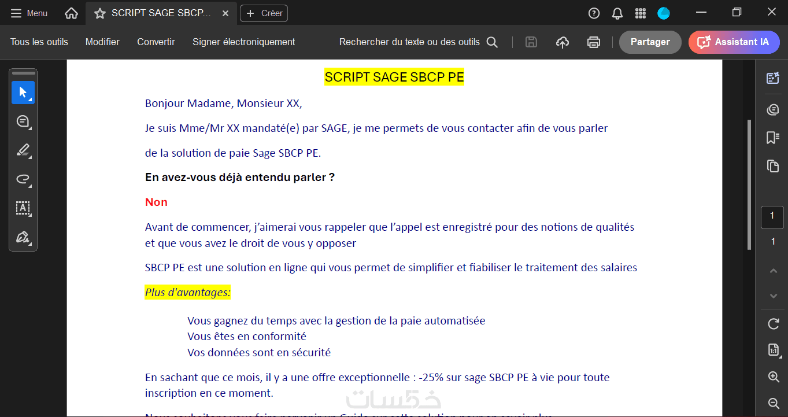Go to the previous page with up chevron
The width and height of the screenshot is (788, 417).
(774, 271)
